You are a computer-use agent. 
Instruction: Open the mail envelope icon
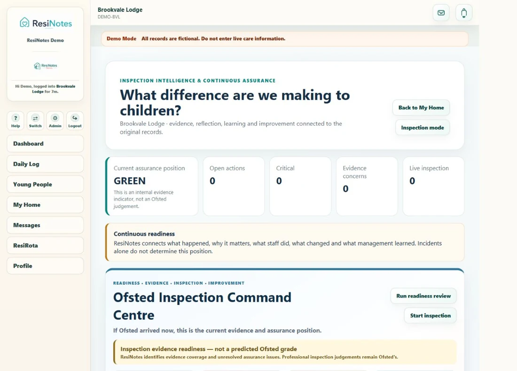tap(441, 13)
